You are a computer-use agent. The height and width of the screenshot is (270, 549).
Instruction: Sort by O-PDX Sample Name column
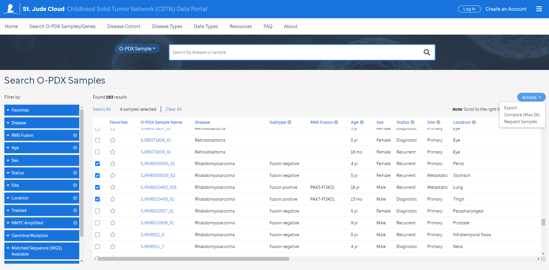coord(161,122)
